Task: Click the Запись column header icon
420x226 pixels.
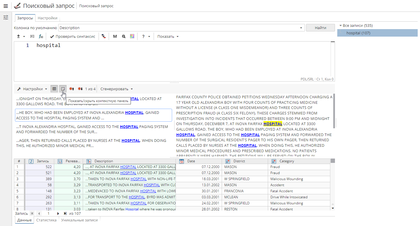Action: (31, 161)
